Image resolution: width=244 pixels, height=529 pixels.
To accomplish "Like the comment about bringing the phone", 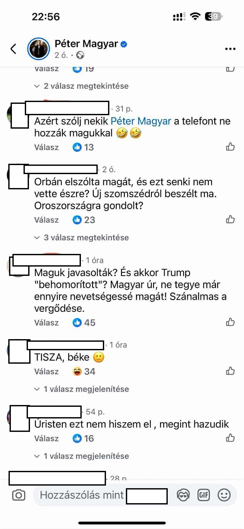I will [x=230, y=147].
